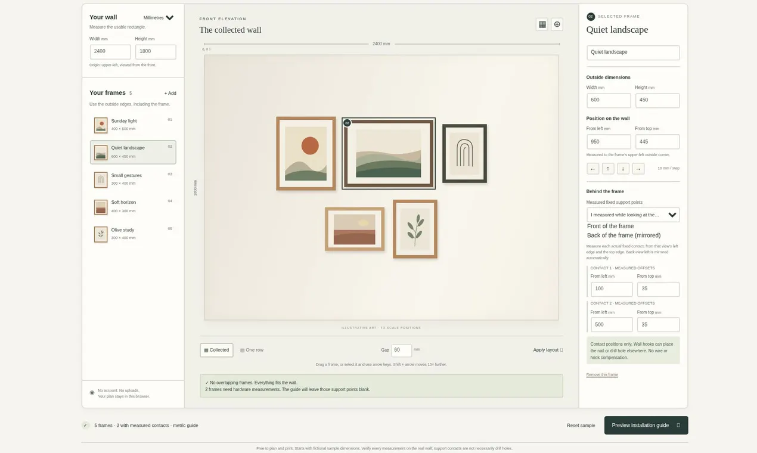
Task: Click the Sunday light thumbnail icon in list
Action: pyautogui.click(x=101, y=125)
